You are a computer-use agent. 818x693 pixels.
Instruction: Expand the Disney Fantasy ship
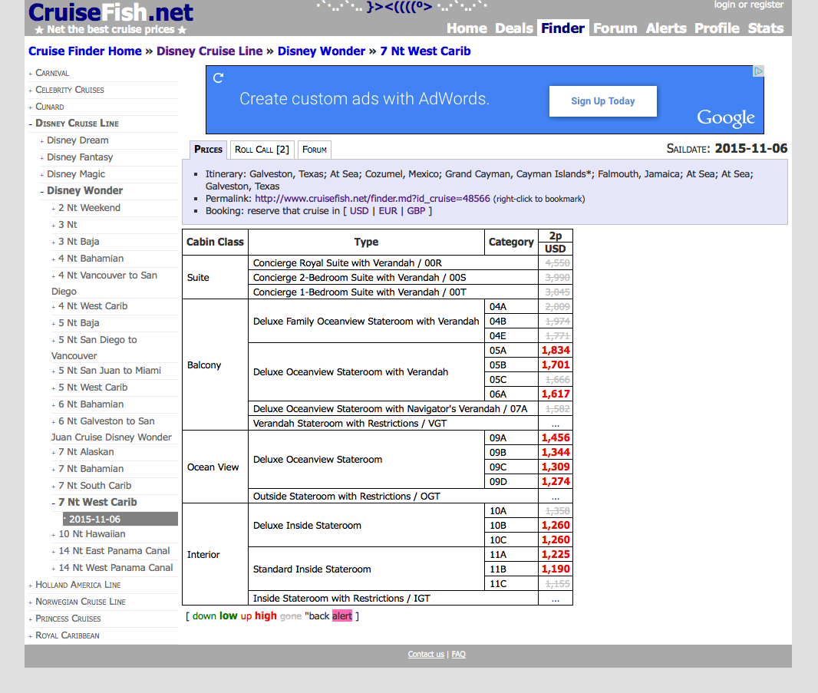pyautogui.click(x=80, y=157)
